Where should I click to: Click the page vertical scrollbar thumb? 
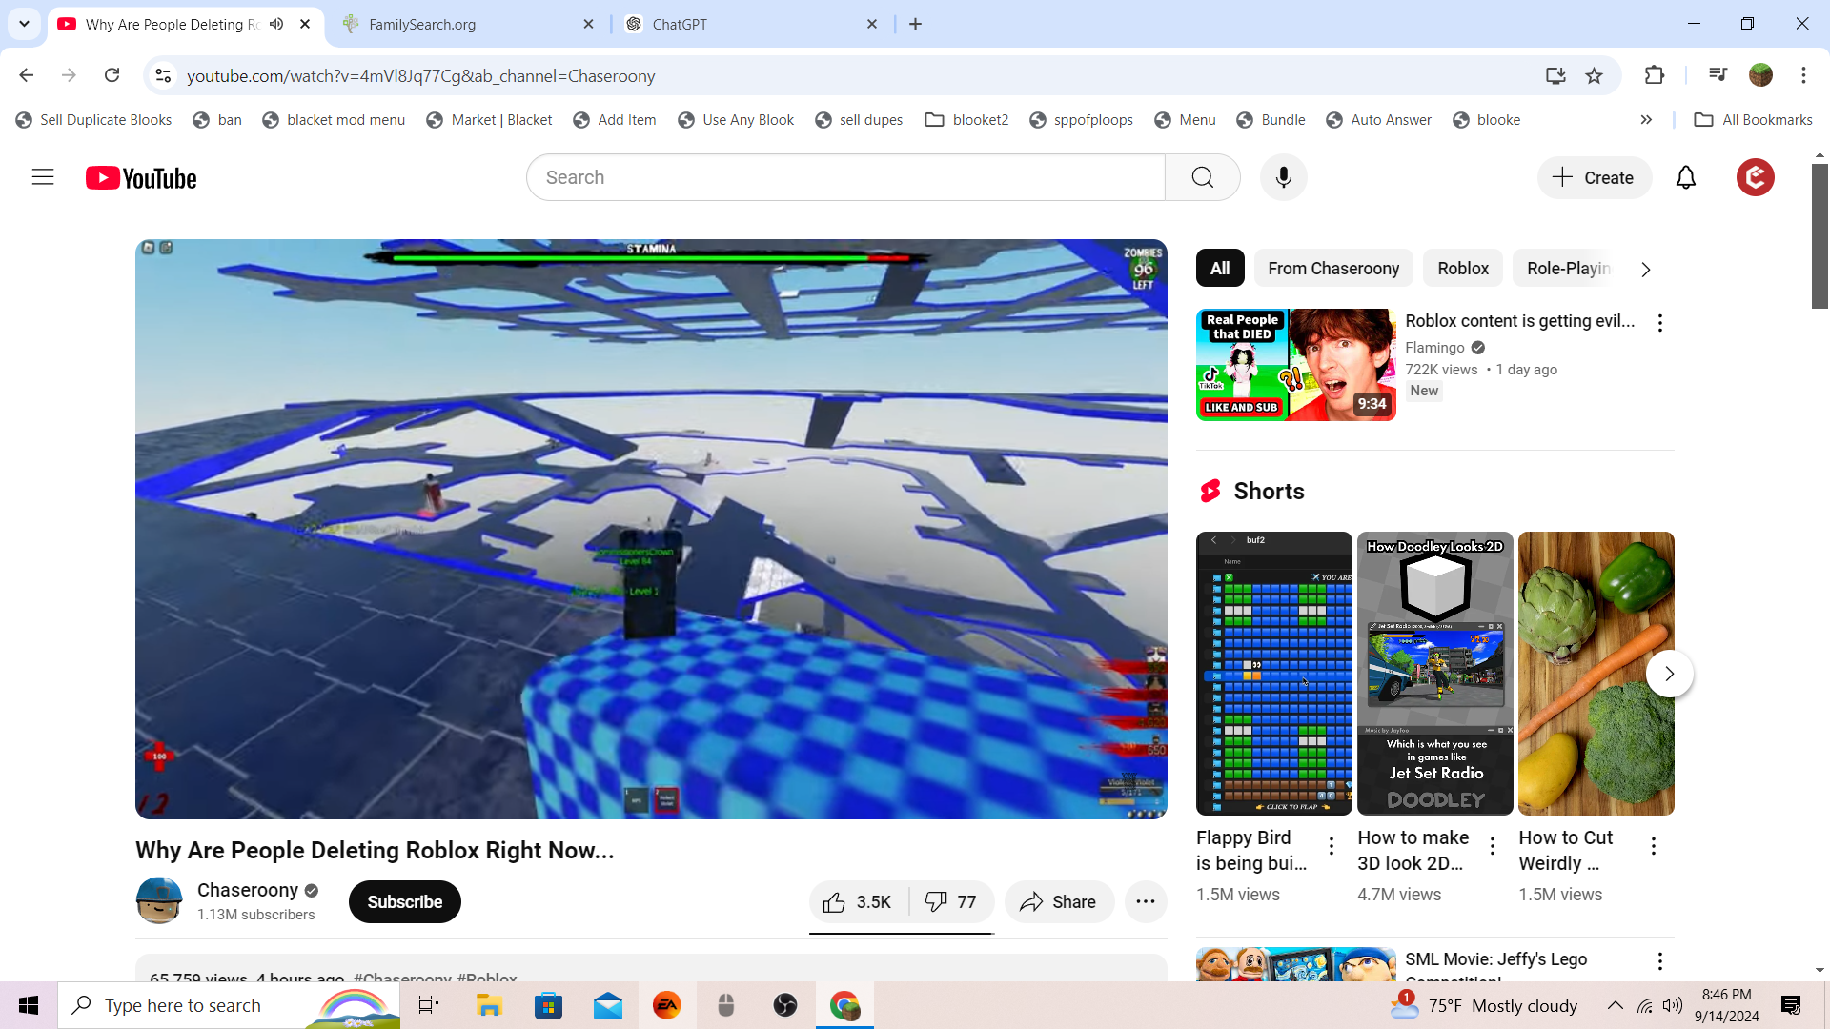[x=1820, y=235]
